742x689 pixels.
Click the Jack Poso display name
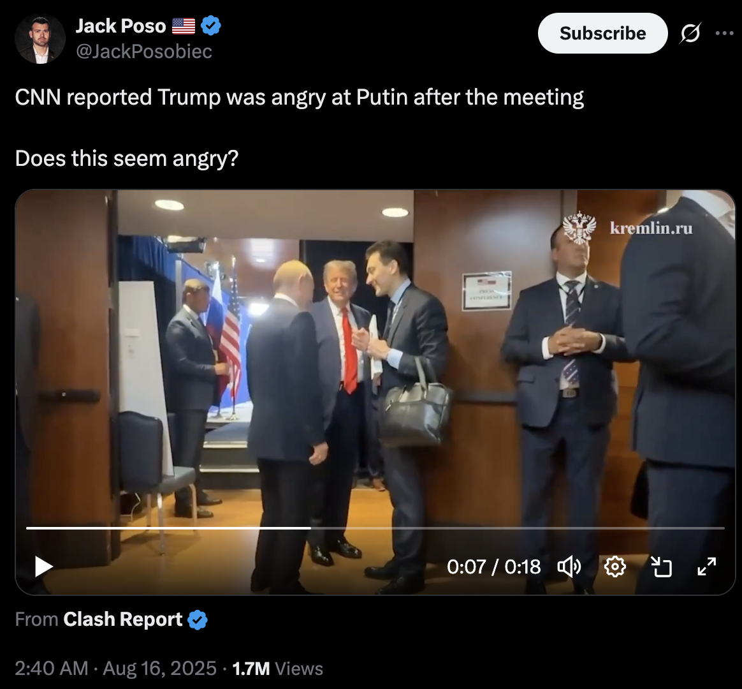pyautogui.click(x=120, y=26)
